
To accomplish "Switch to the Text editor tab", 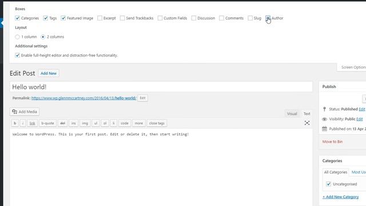I will pos(307,114).
